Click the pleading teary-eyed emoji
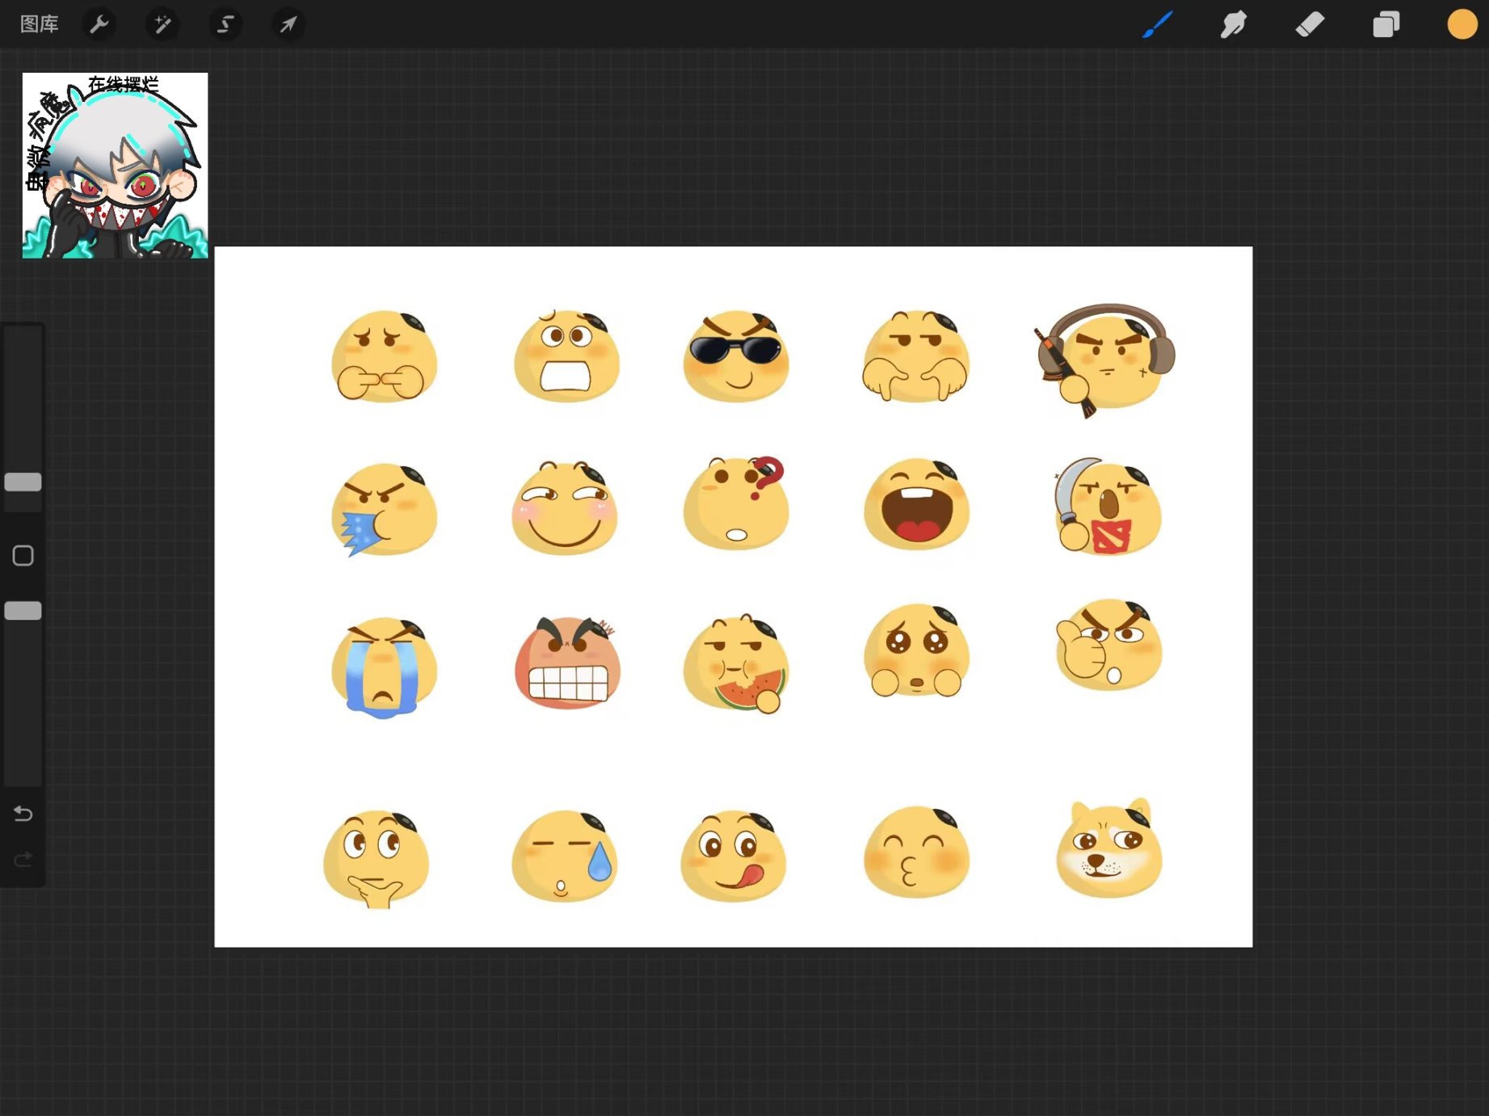This screenshot has width=1489, height=1116. [916, 650]
